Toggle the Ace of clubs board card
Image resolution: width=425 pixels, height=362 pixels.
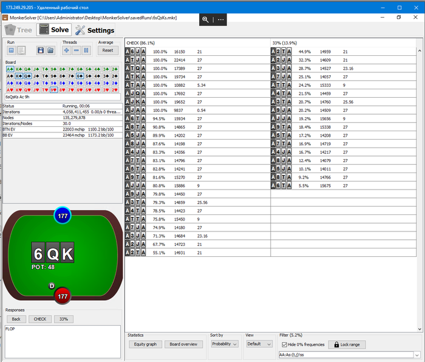pyautogui.click(x=10, y=69)
